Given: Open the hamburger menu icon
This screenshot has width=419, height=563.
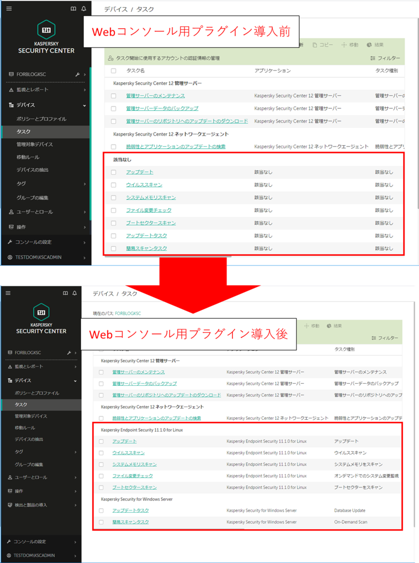Looking at the screenshot, I should [8, 8].
